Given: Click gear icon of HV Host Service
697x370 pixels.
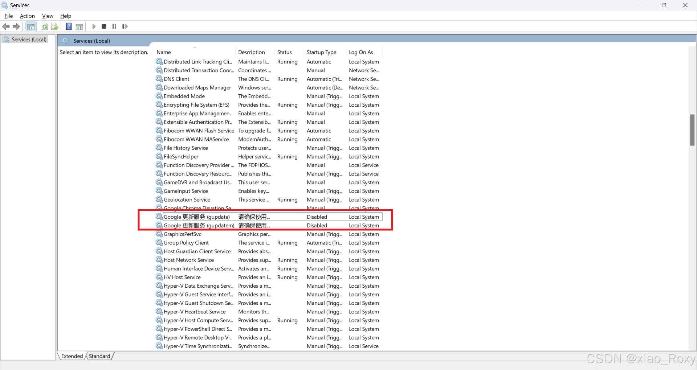Looking at the screenshot, I should [159, 277].
